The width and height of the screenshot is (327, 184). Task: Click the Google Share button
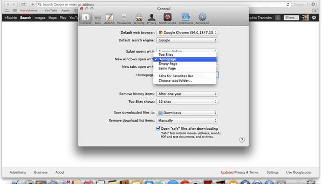pyautogui.click(x=291, y=18)
